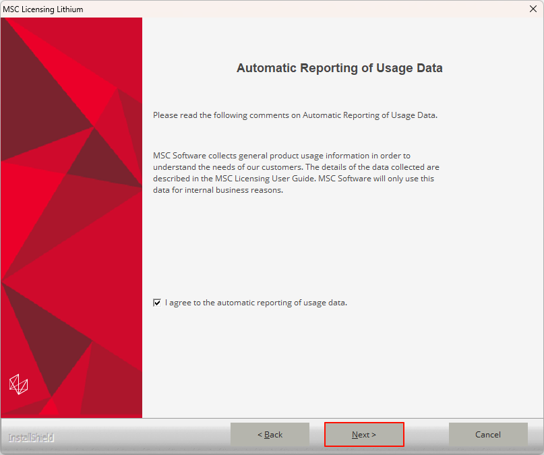Go back using the Back button
The width and height of the screenshot is (544, 455).
(x=270, y=435)
